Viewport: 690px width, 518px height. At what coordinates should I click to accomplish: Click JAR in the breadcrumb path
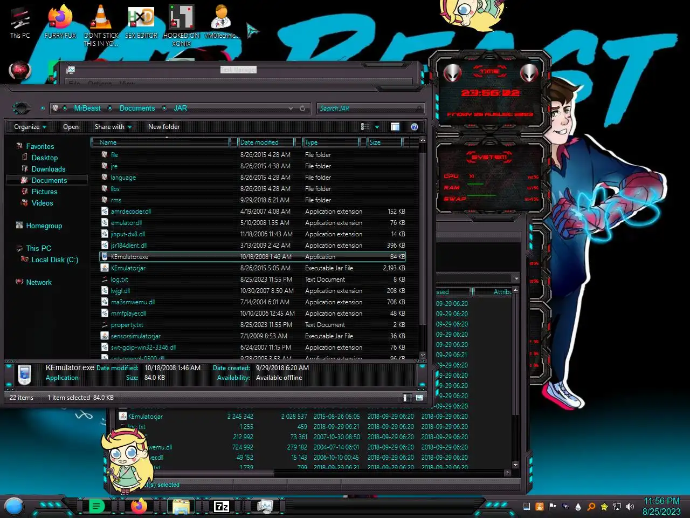180,108
